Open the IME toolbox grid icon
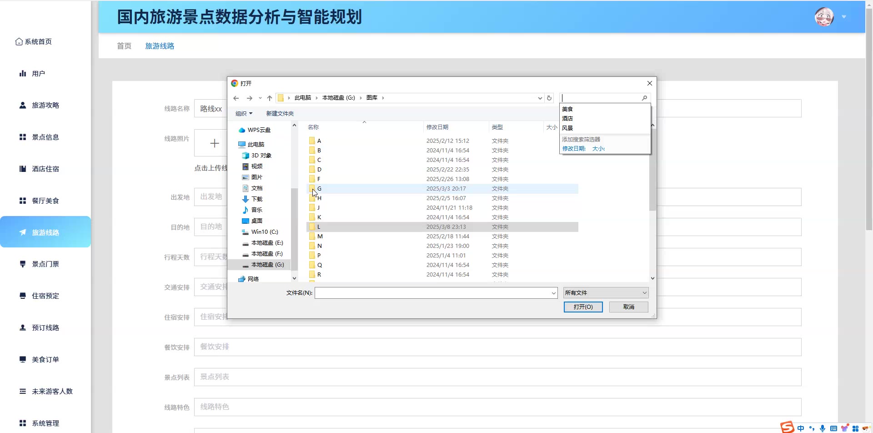Screen dimensions: 873x433 pos(855,428)
